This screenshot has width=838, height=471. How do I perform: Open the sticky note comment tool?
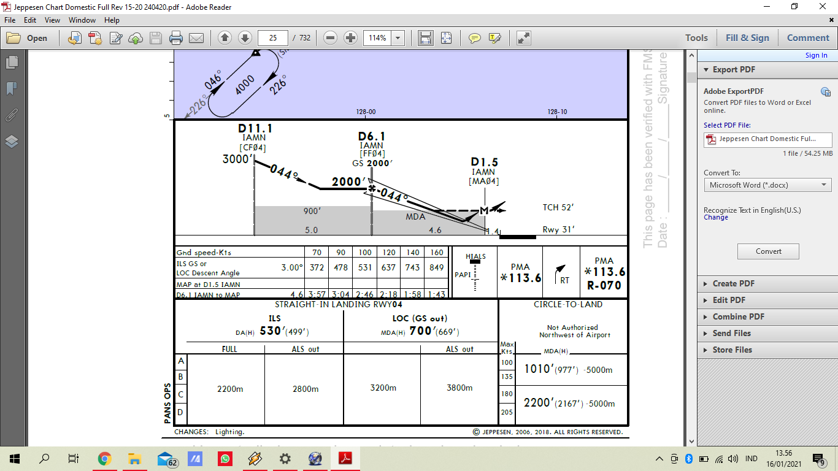[475, 38]
